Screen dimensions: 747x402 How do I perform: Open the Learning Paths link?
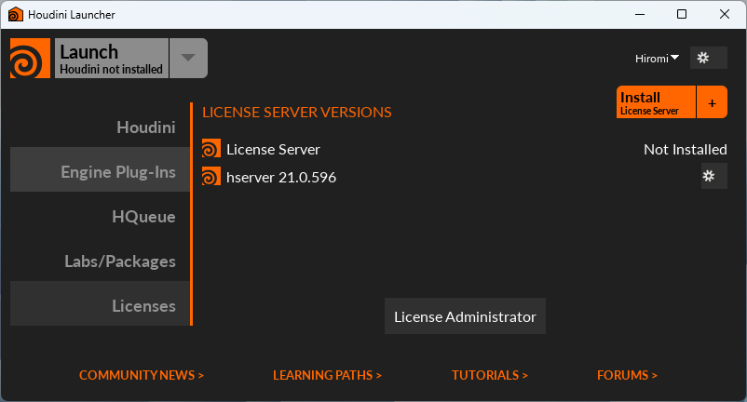click(327, 375)
